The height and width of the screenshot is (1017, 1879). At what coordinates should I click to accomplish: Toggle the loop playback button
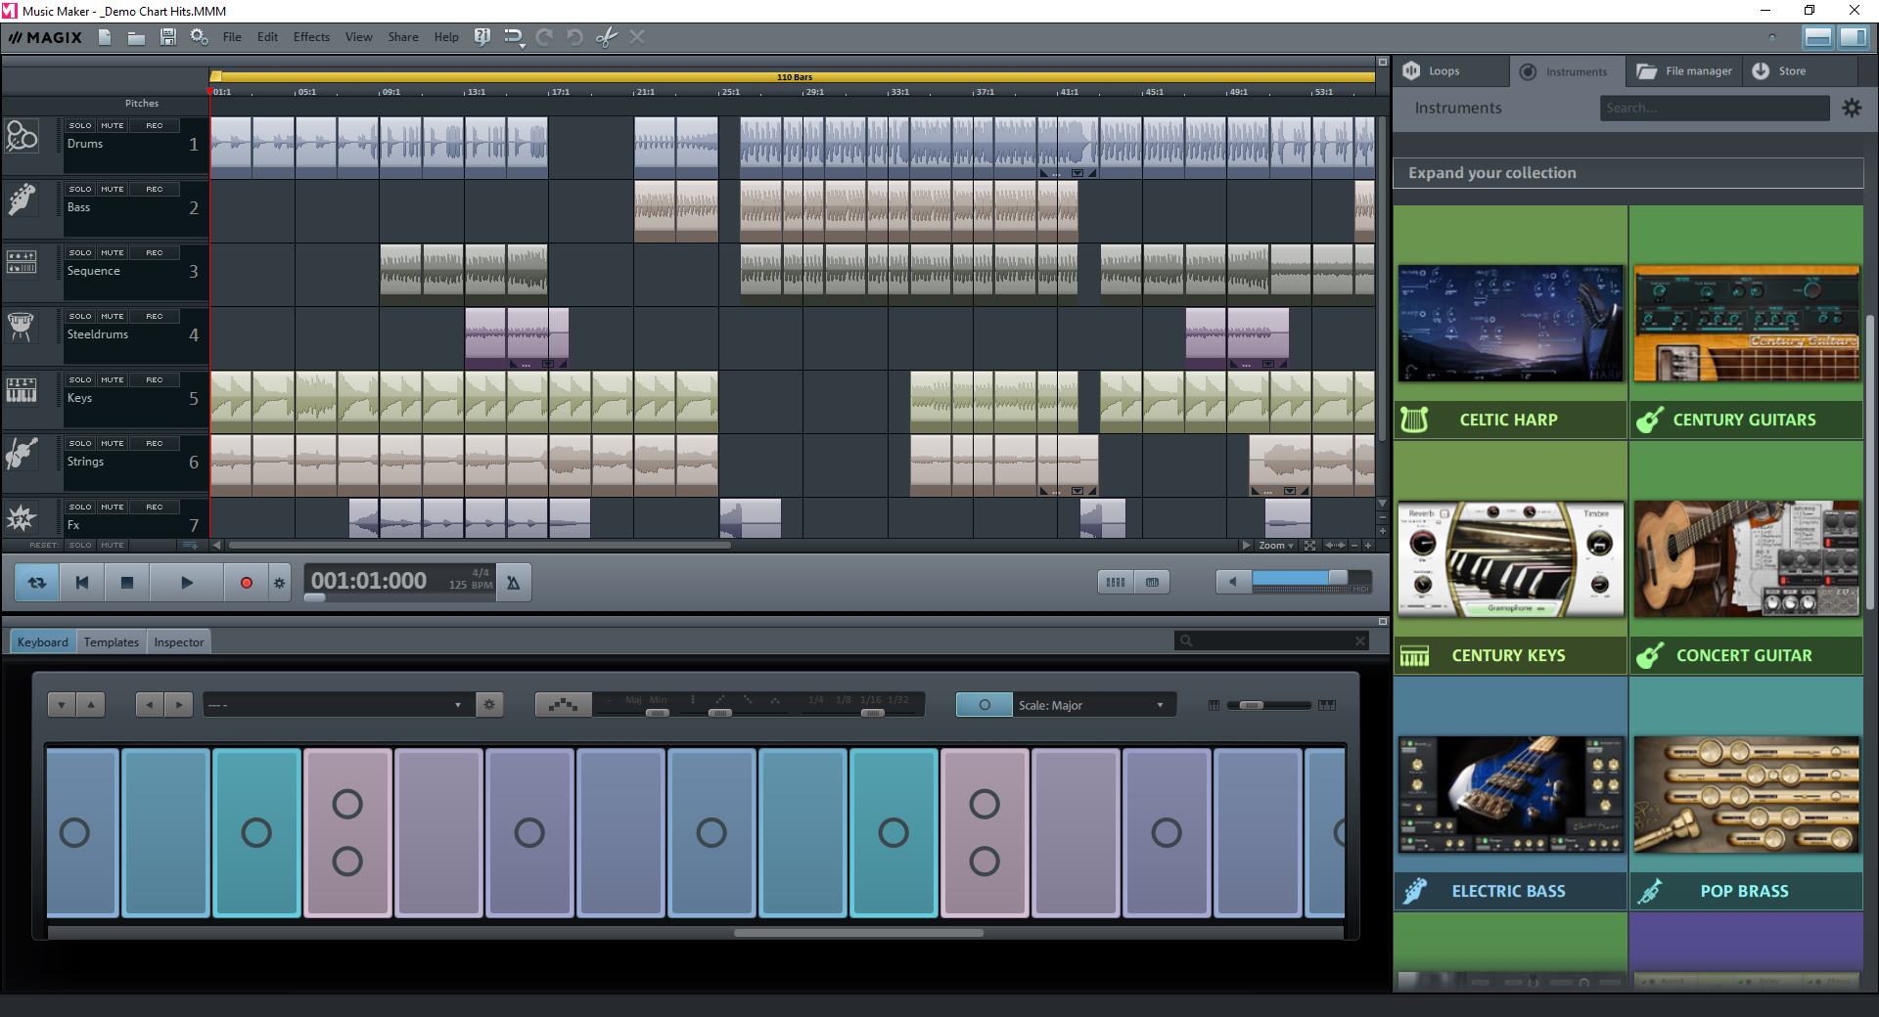[x=37, y=583]
